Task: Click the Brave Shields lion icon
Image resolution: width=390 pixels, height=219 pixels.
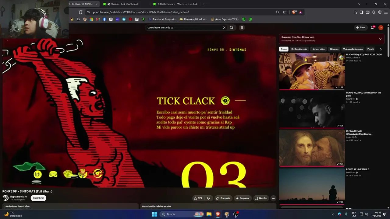Action: (294, 12)
